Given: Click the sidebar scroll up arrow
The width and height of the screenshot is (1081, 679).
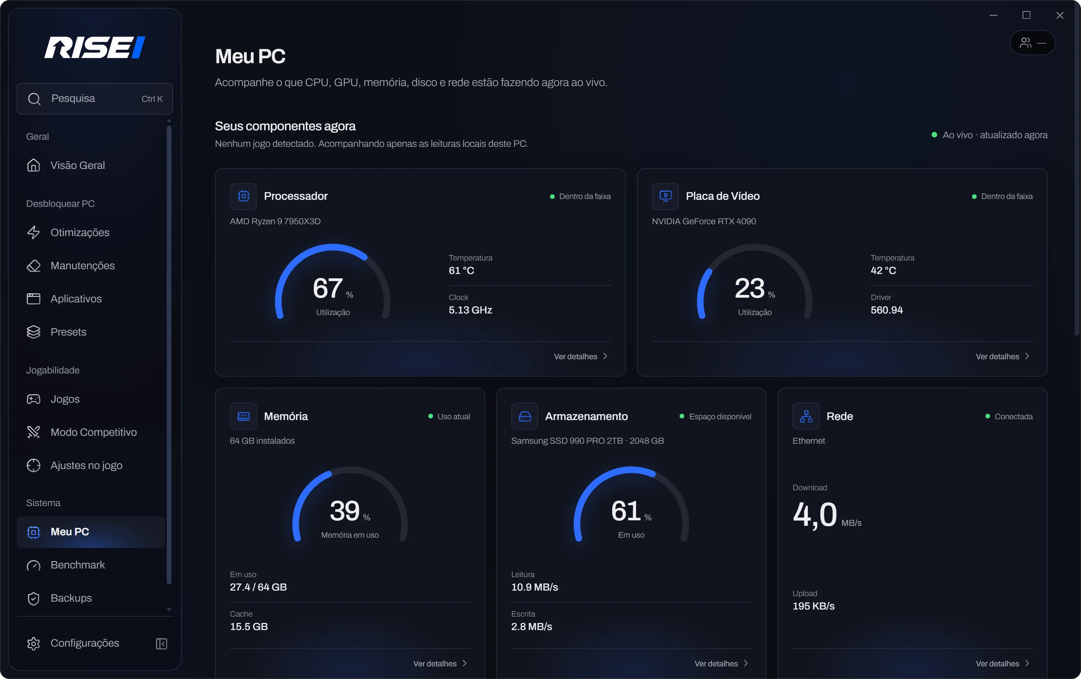Looking at the screenshot, I should coord(169,121).
